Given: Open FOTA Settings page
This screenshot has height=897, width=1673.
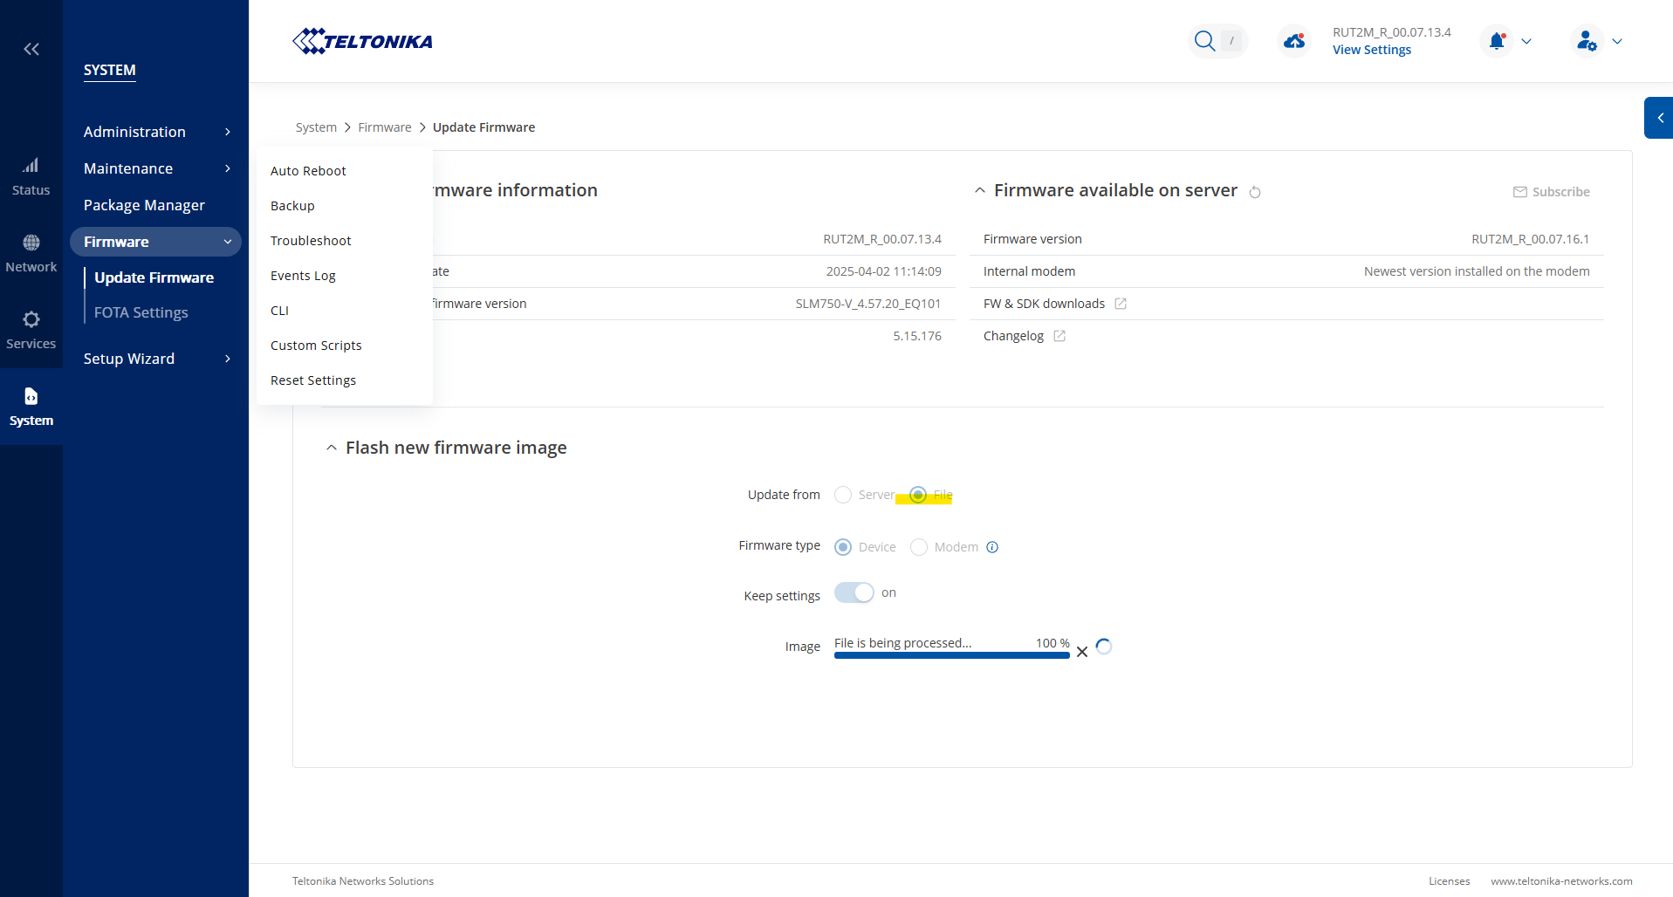Looking at the screenshot, I should (x=141, y=312).
